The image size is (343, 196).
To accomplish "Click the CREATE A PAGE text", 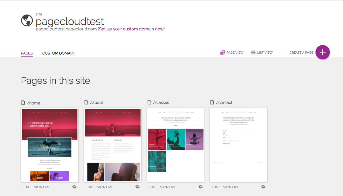I will [301, 53].
